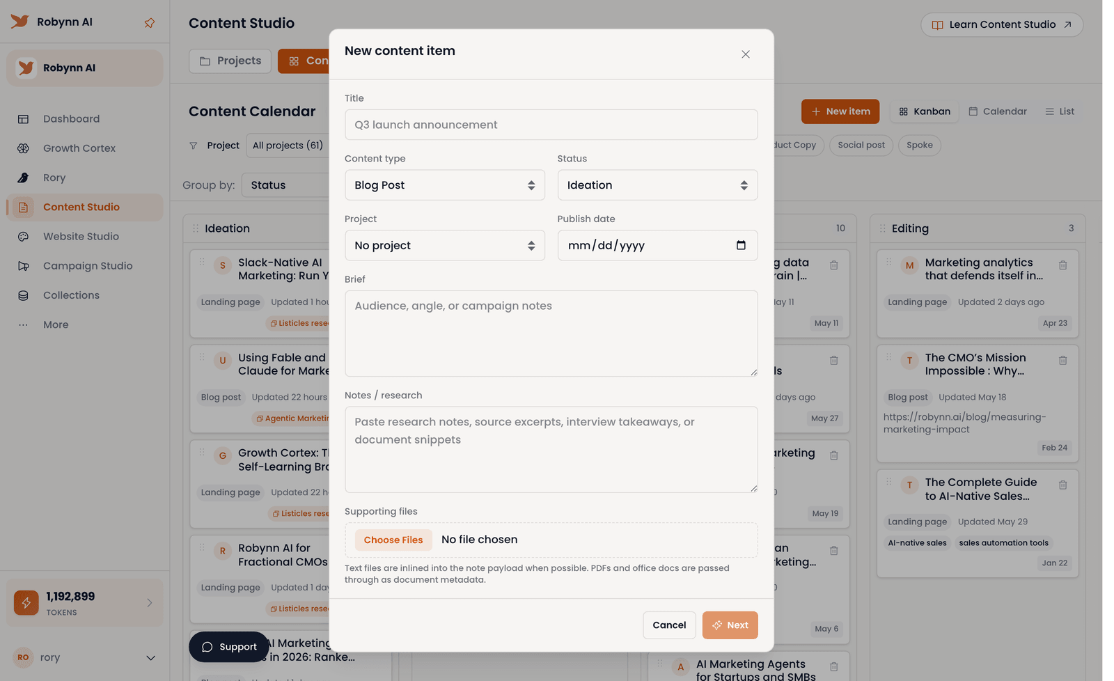Click Cancel in the dialog

tap(669, 625)
